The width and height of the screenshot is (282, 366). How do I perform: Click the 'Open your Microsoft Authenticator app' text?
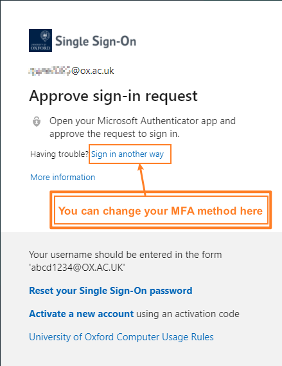[x=143, y=121]
